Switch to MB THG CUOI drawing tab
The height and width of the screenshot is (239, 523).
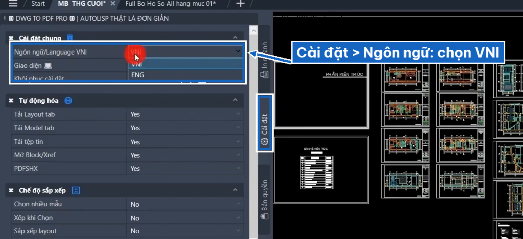click(82, 4)
